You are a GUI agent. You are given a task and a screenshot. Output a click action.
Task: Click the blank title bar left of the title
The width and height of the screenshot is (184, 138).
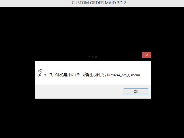pos(35,3)
